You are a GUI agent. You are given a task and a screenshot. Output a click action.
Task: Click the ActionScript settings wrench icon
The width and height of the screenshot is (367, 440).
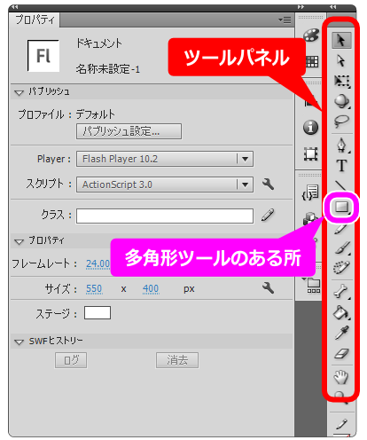click(x=268, y=185)
